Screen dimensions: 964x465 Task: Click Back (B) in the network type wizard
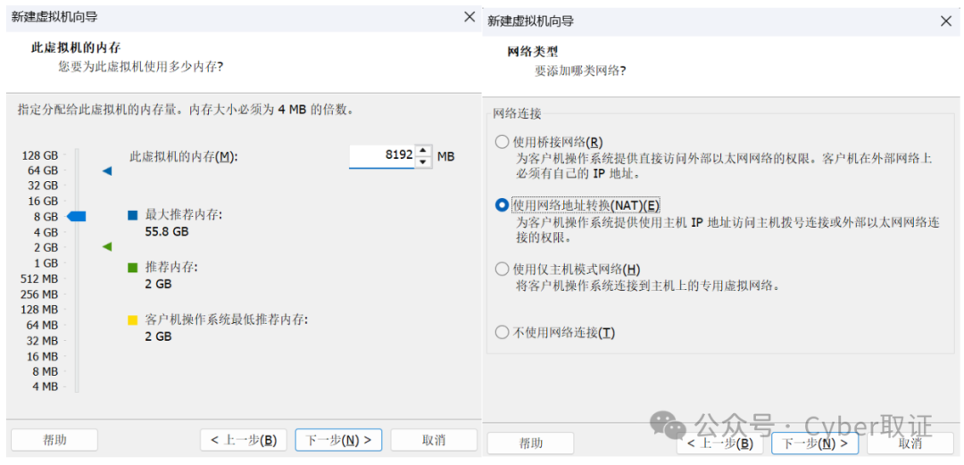(720, 443)
